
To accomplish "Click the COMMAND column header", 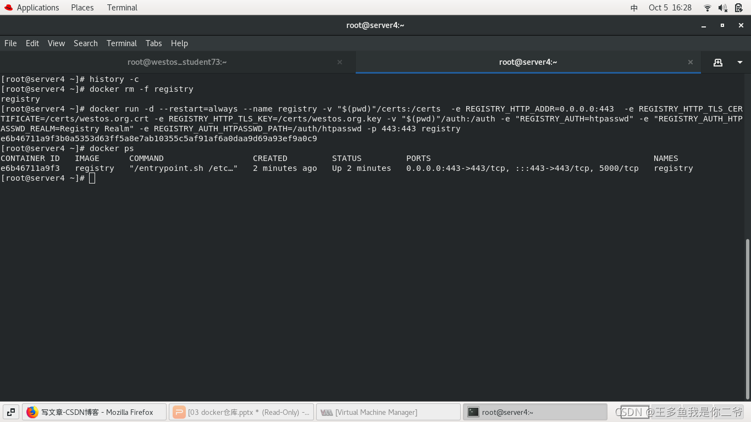I will pos(146,158).
